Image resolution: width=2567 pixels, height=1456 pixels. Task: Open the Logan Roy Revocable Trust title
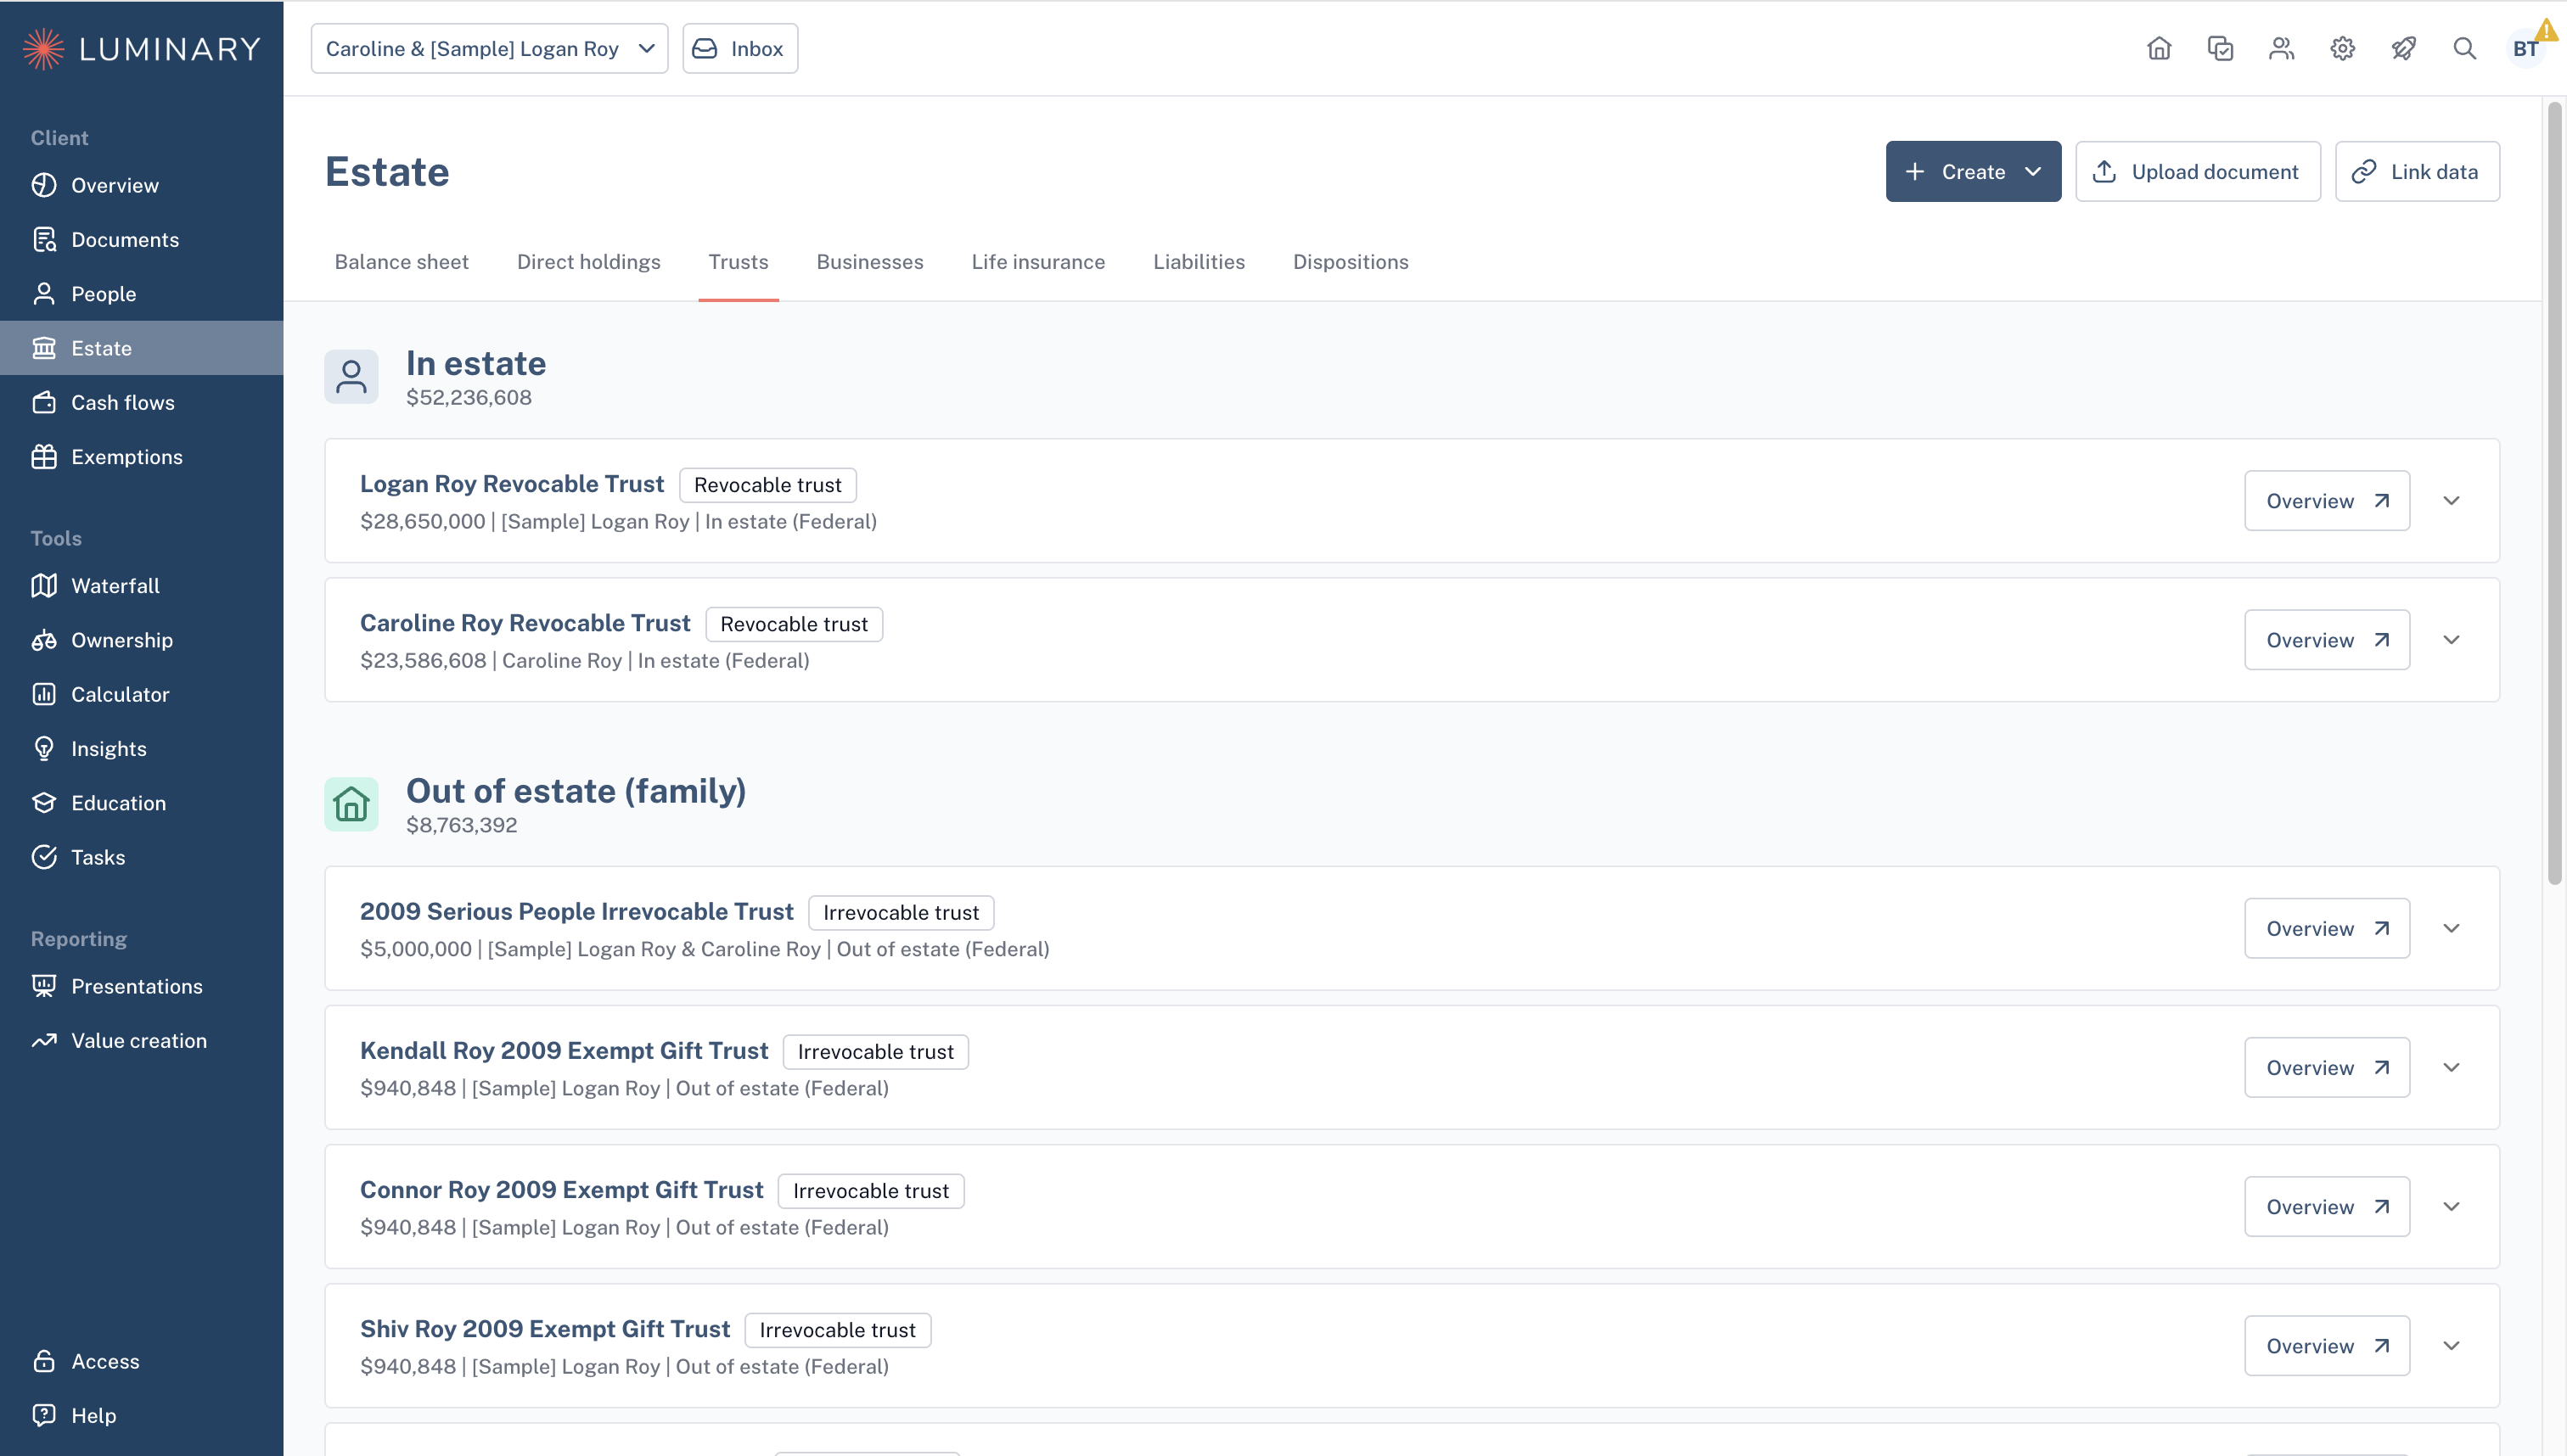[511, 484]
